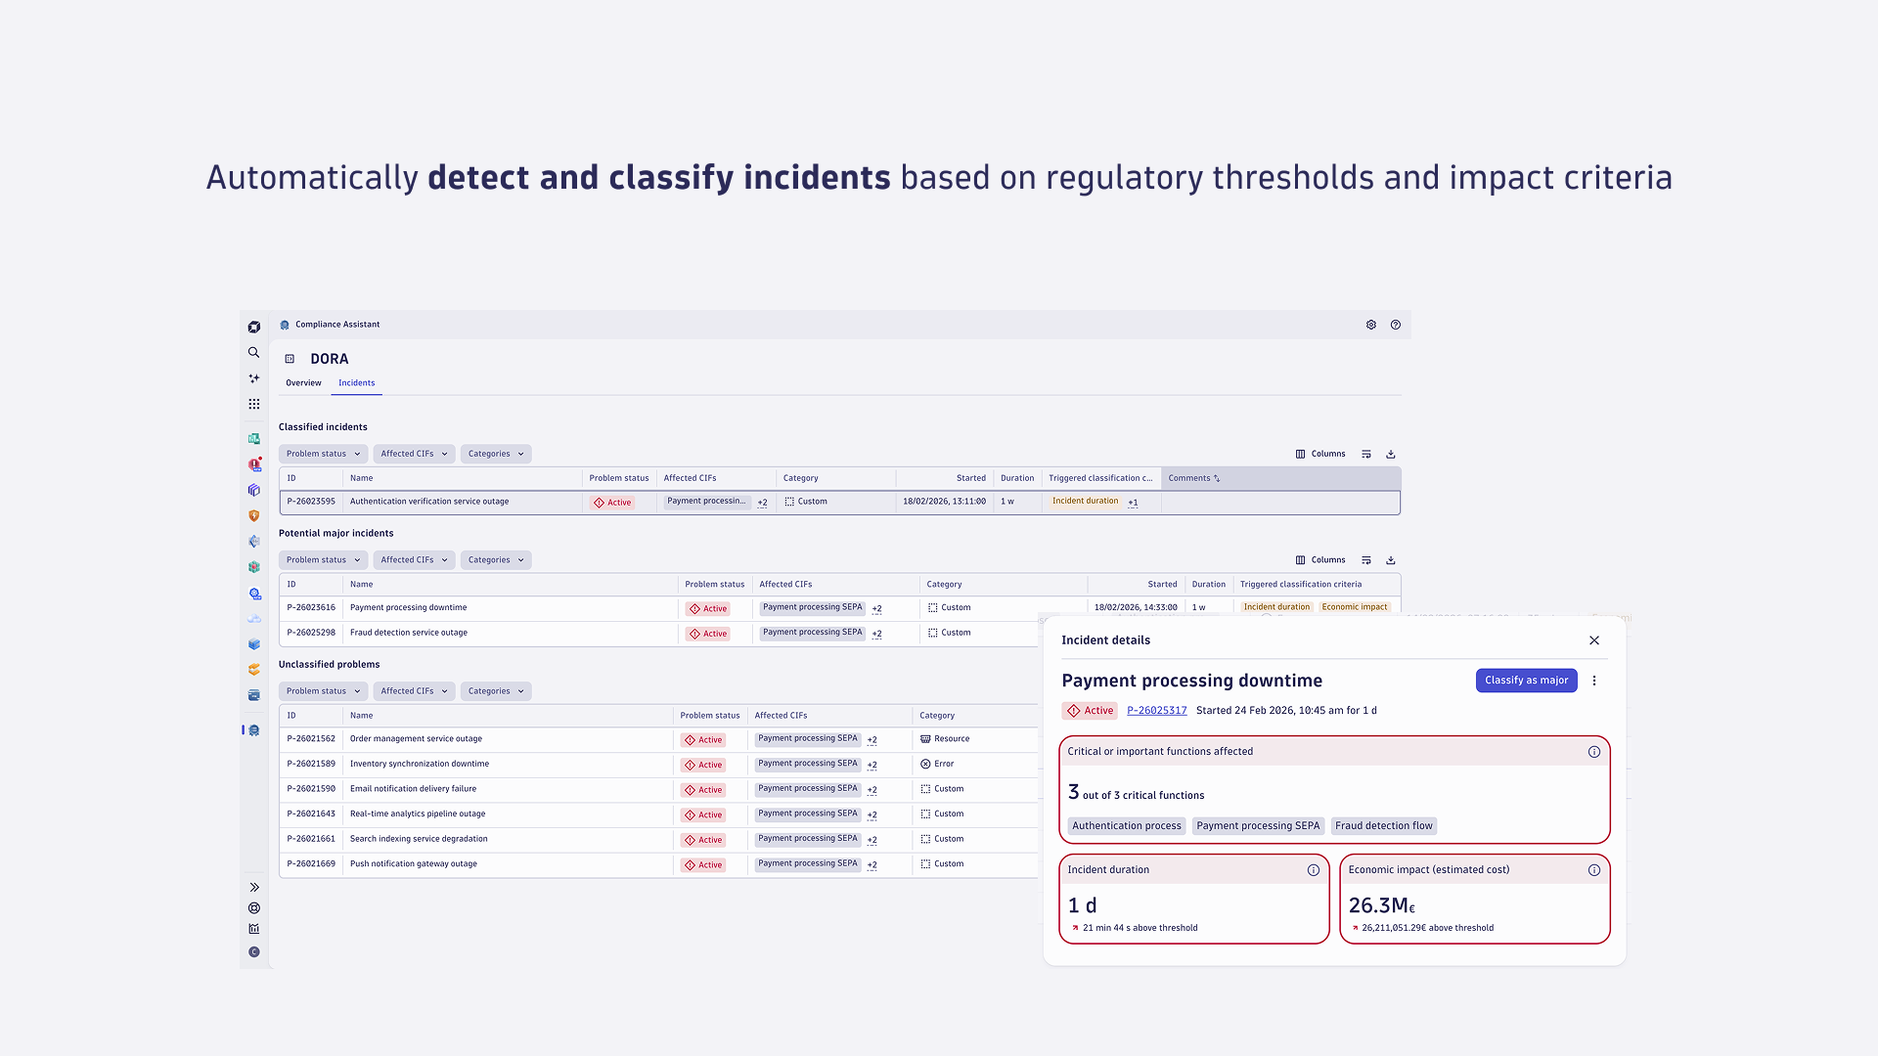
Task: Download the Potential major incidents table
Action: [1390, 559]
